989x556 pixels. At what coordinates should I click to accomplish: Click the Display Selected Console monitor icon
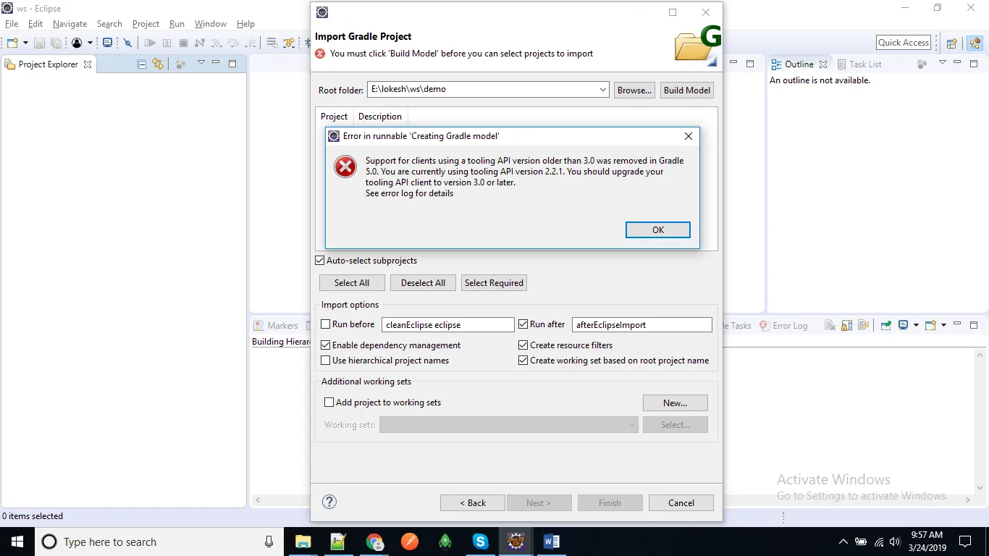tap(903, 326)
